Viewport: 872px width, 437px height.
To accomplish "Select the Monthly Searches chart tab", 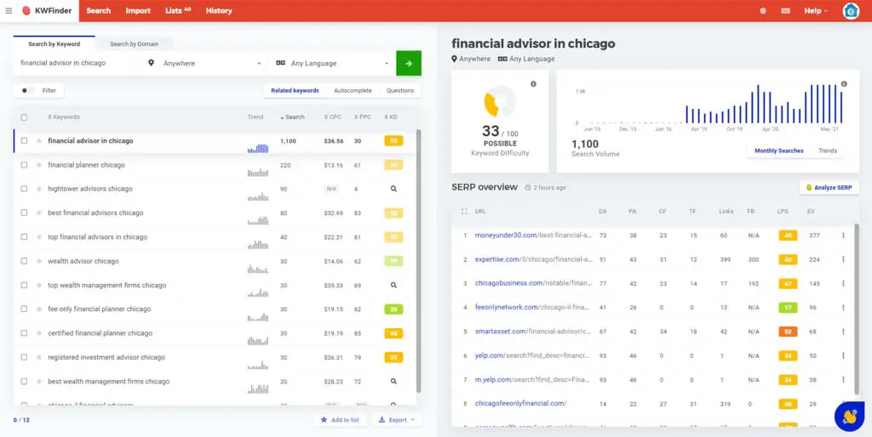I will pyautogui.click(x=778, y=150).
